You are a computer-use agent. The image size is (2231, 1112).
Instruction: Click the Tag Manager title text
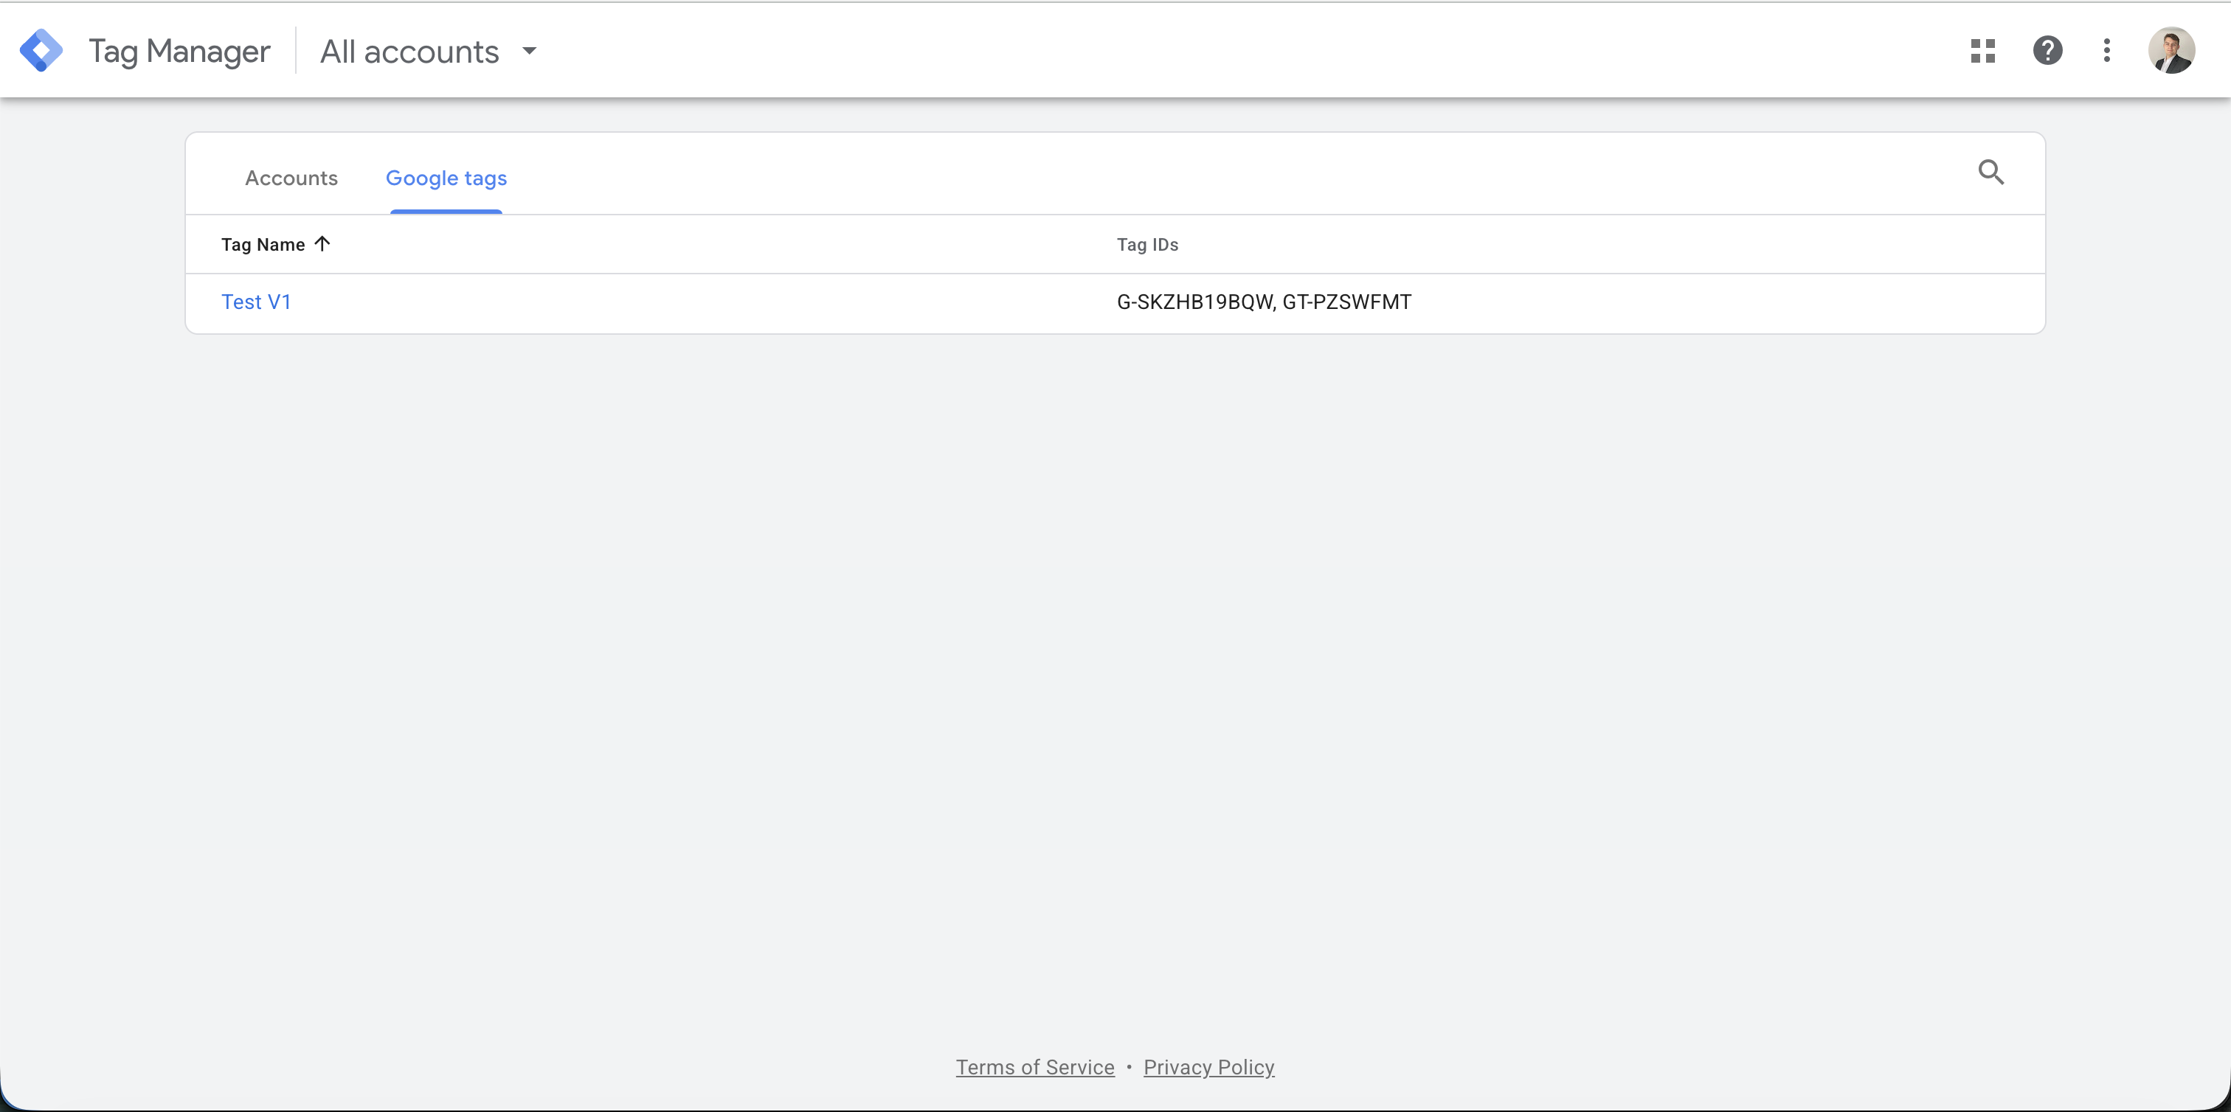click(179, 51)
